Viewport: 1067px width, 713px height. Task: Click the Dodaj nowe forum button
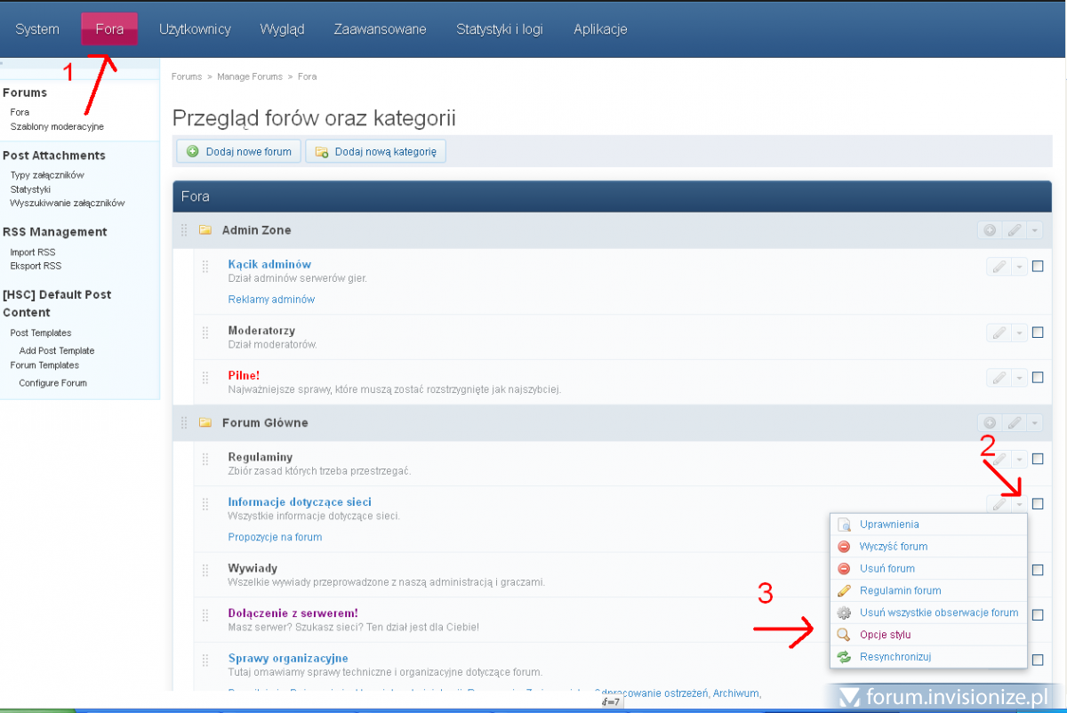239,152
